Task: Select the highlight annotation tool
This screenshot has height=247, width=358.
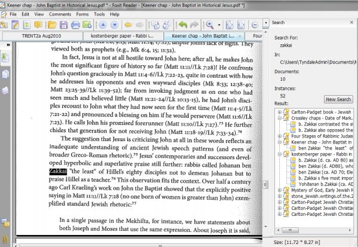Action: 16,25
